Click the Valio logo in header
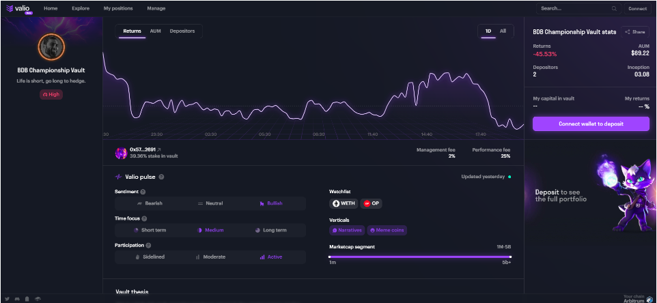This screenshot has height=303, width=657. pos(19,9)
